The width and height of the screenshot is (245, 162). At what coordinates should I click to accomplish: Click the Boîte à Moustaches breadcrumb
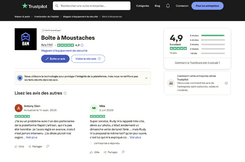[112, 17]
